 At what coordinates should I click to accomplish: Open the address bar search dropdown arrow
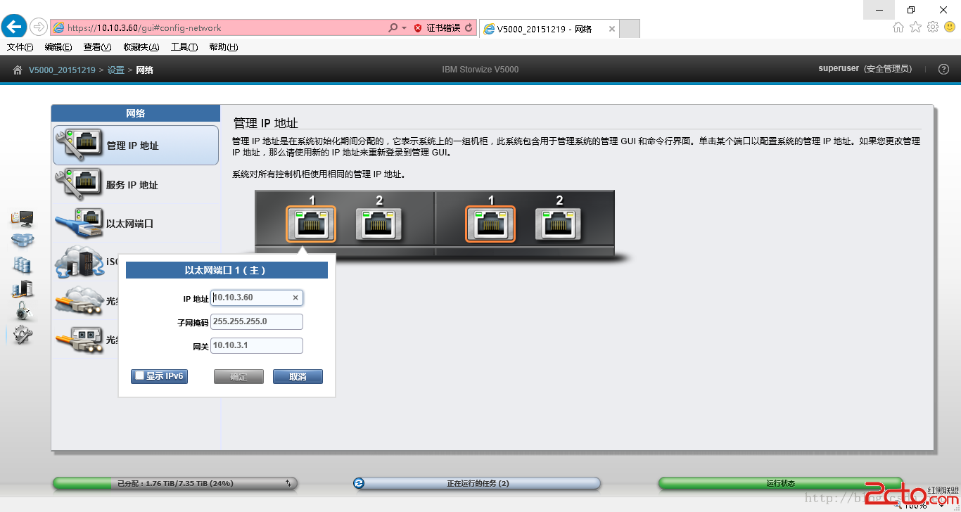point(405,28)
